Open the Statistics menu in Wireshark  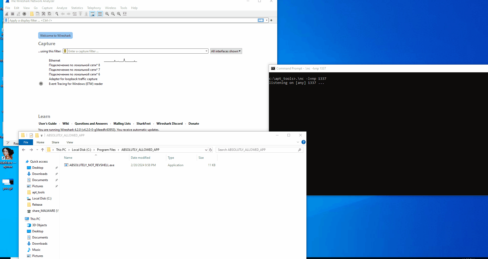[77, 8]
